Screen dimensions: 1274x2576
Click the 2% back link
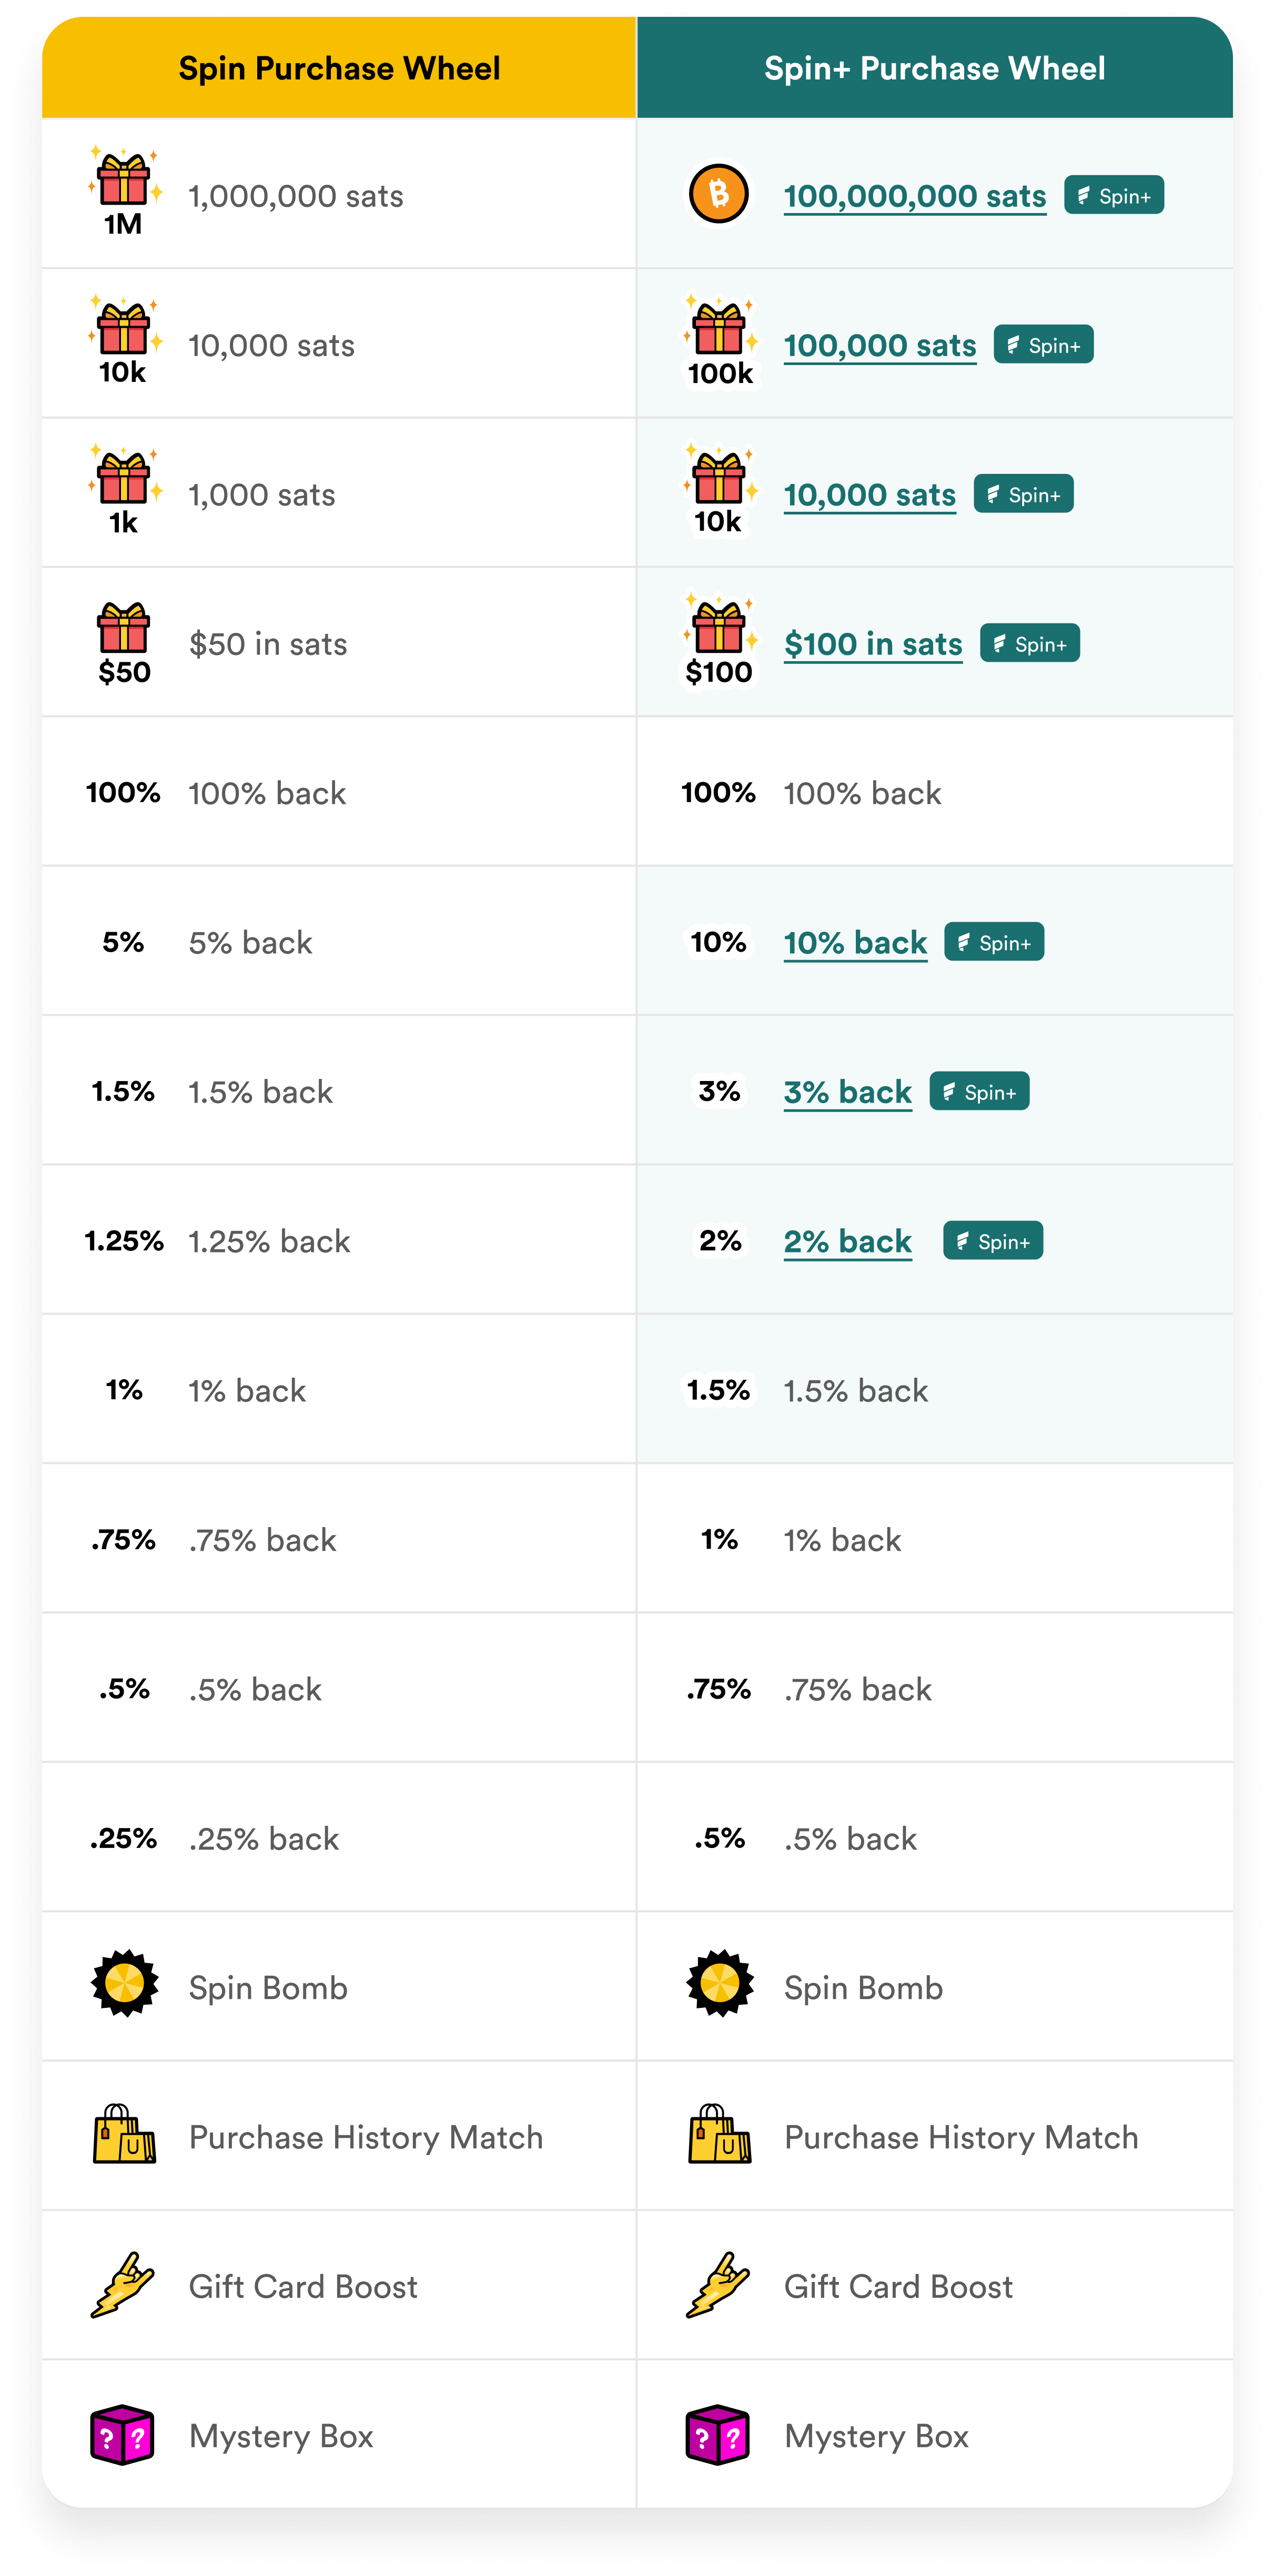click(847, 1241)
